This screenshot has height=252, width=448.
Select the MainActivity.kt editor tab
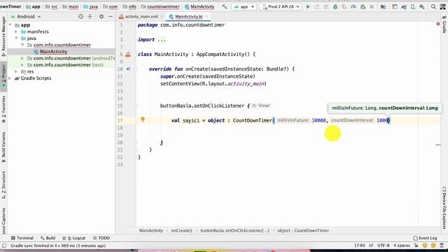point(188,17)
